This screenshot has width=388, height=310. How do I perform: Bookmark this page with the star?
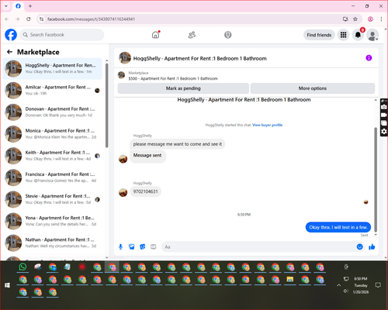(x=355, y=19)
